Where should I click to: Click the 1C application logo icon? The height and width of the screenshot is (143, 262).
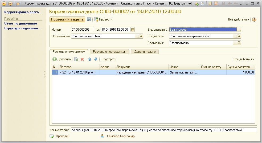click(x=4, y=3)
